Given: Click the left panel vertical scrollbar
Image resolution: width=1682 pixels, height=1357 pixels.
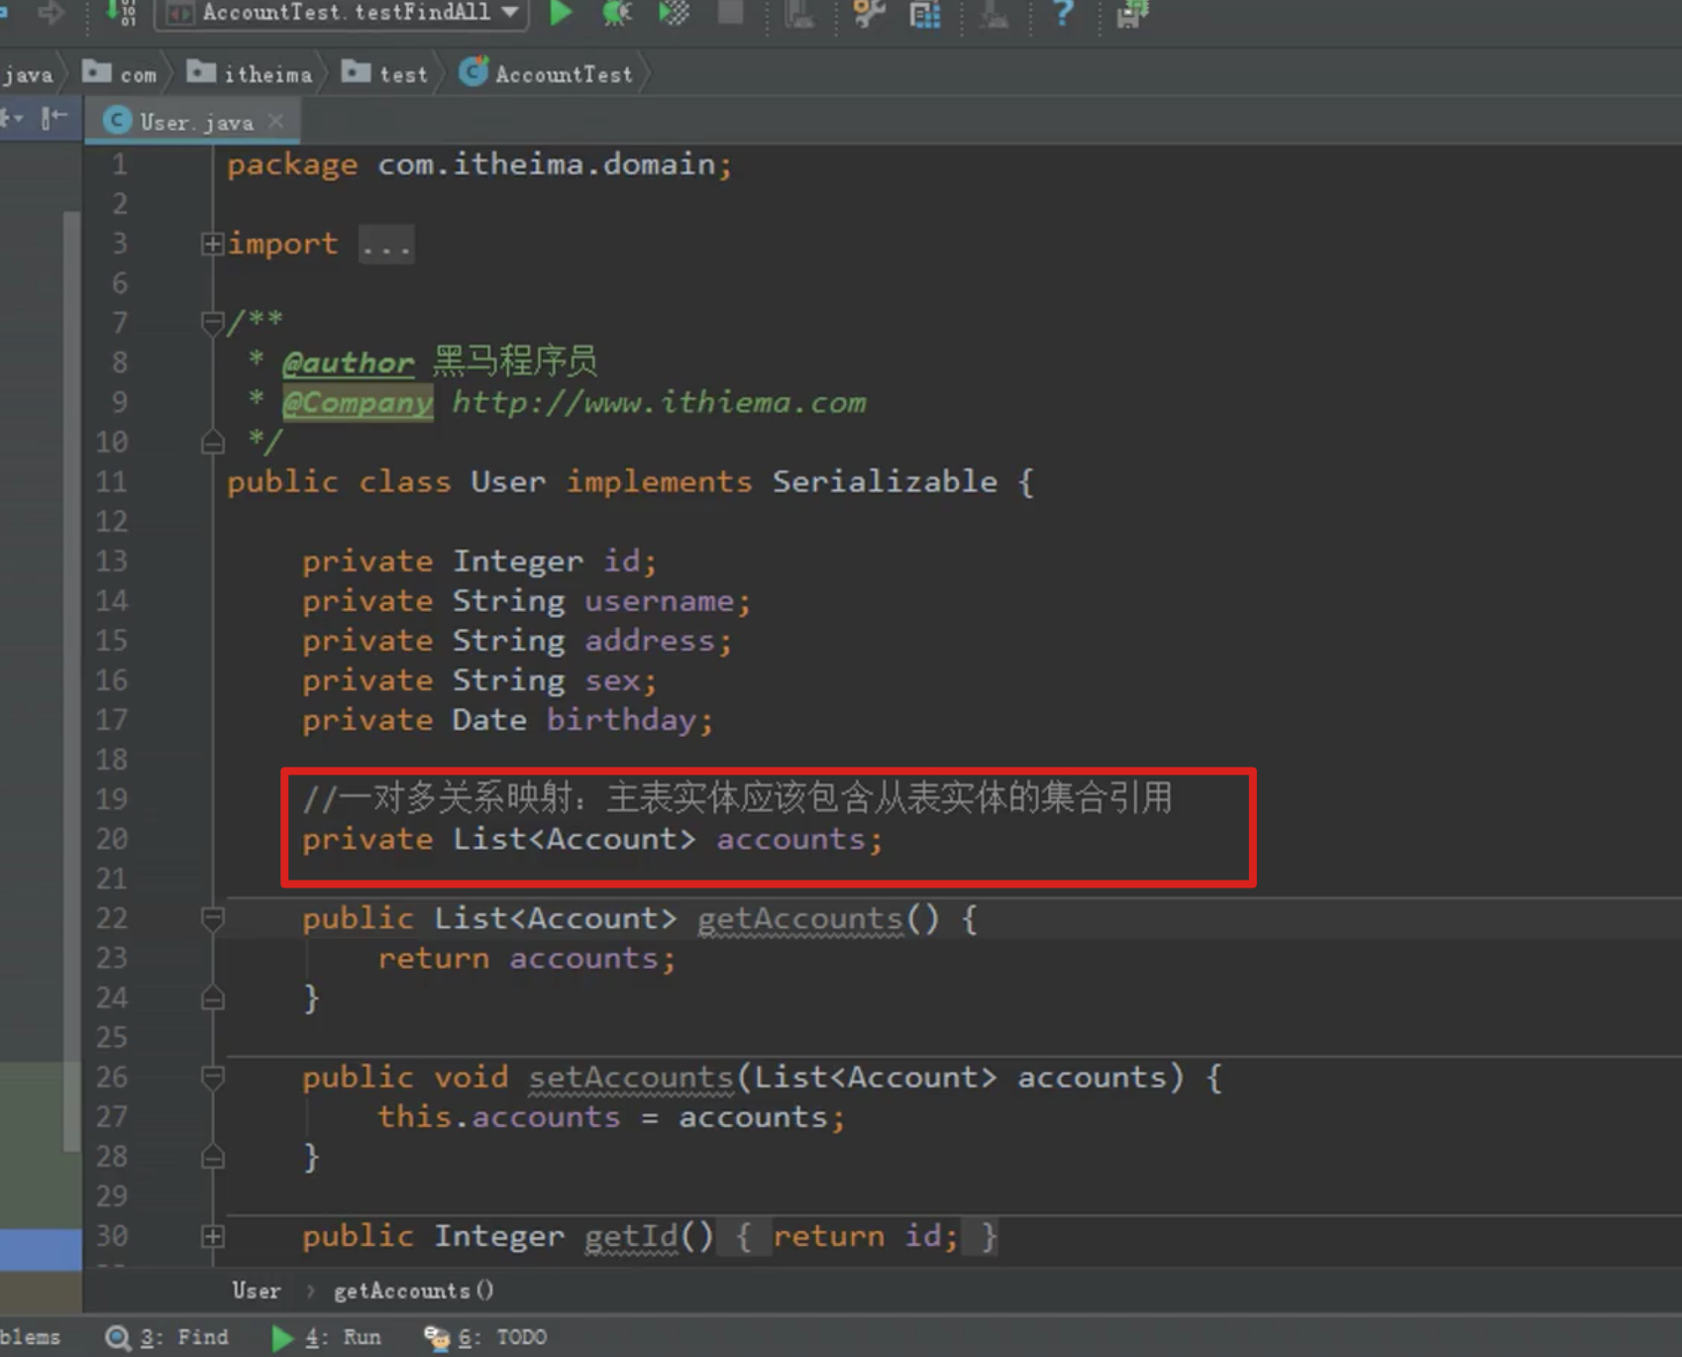Looking at the screenshot, I should click(71, 681).
